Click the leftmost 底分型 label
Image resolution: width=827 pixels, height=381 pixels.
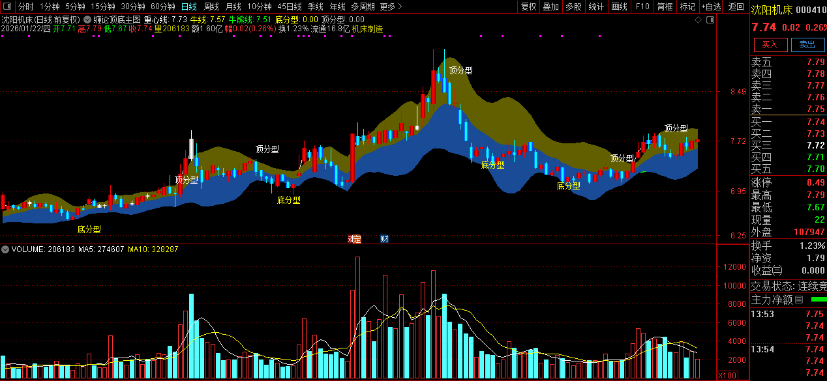(89, 229)
